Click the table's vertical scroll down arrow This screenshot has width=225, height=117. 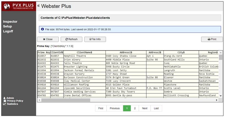coord(221,96)
